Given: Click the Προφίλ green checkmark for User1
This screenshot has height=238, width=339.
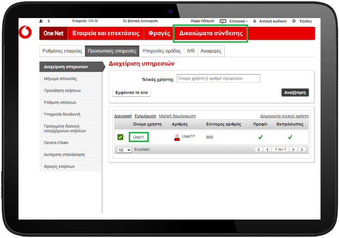Looking at the screenshot, I should (x=260, y=137).
